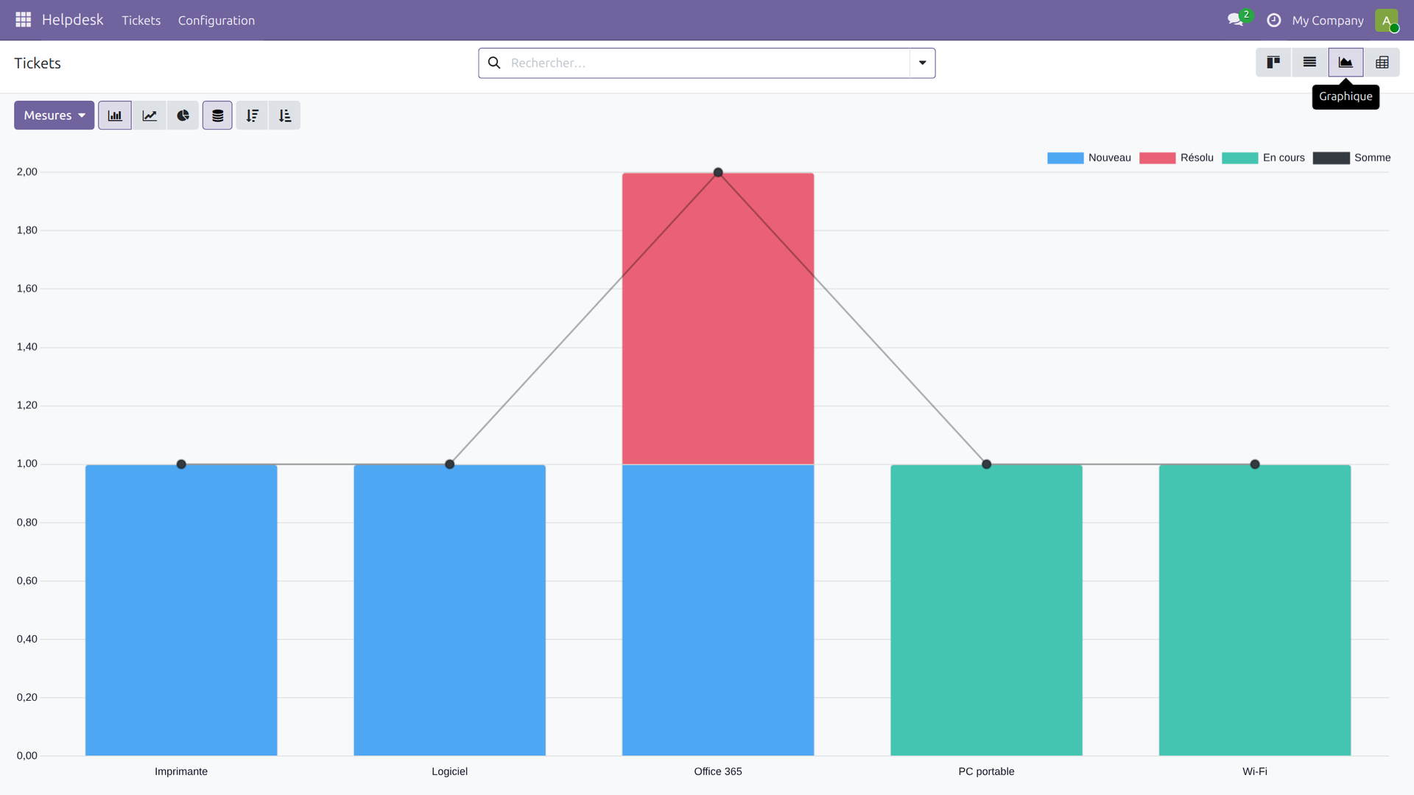Open the My Company switcher
Image resolution: width=1414 pixels, height=795 pixels.
[1327, 21]
